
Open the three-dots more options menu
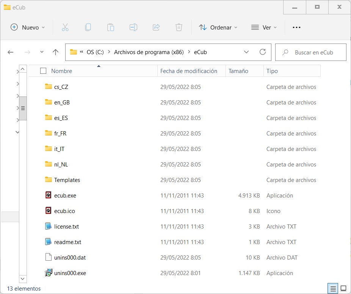tap(296, 27)
